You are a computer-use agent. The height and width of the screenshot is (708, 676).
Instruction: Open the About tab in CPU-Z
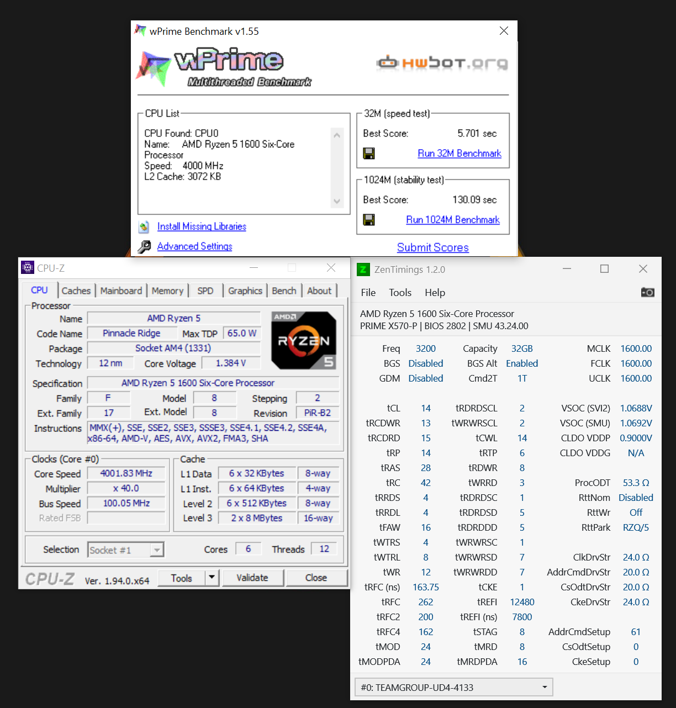click(x=319, y=290)
